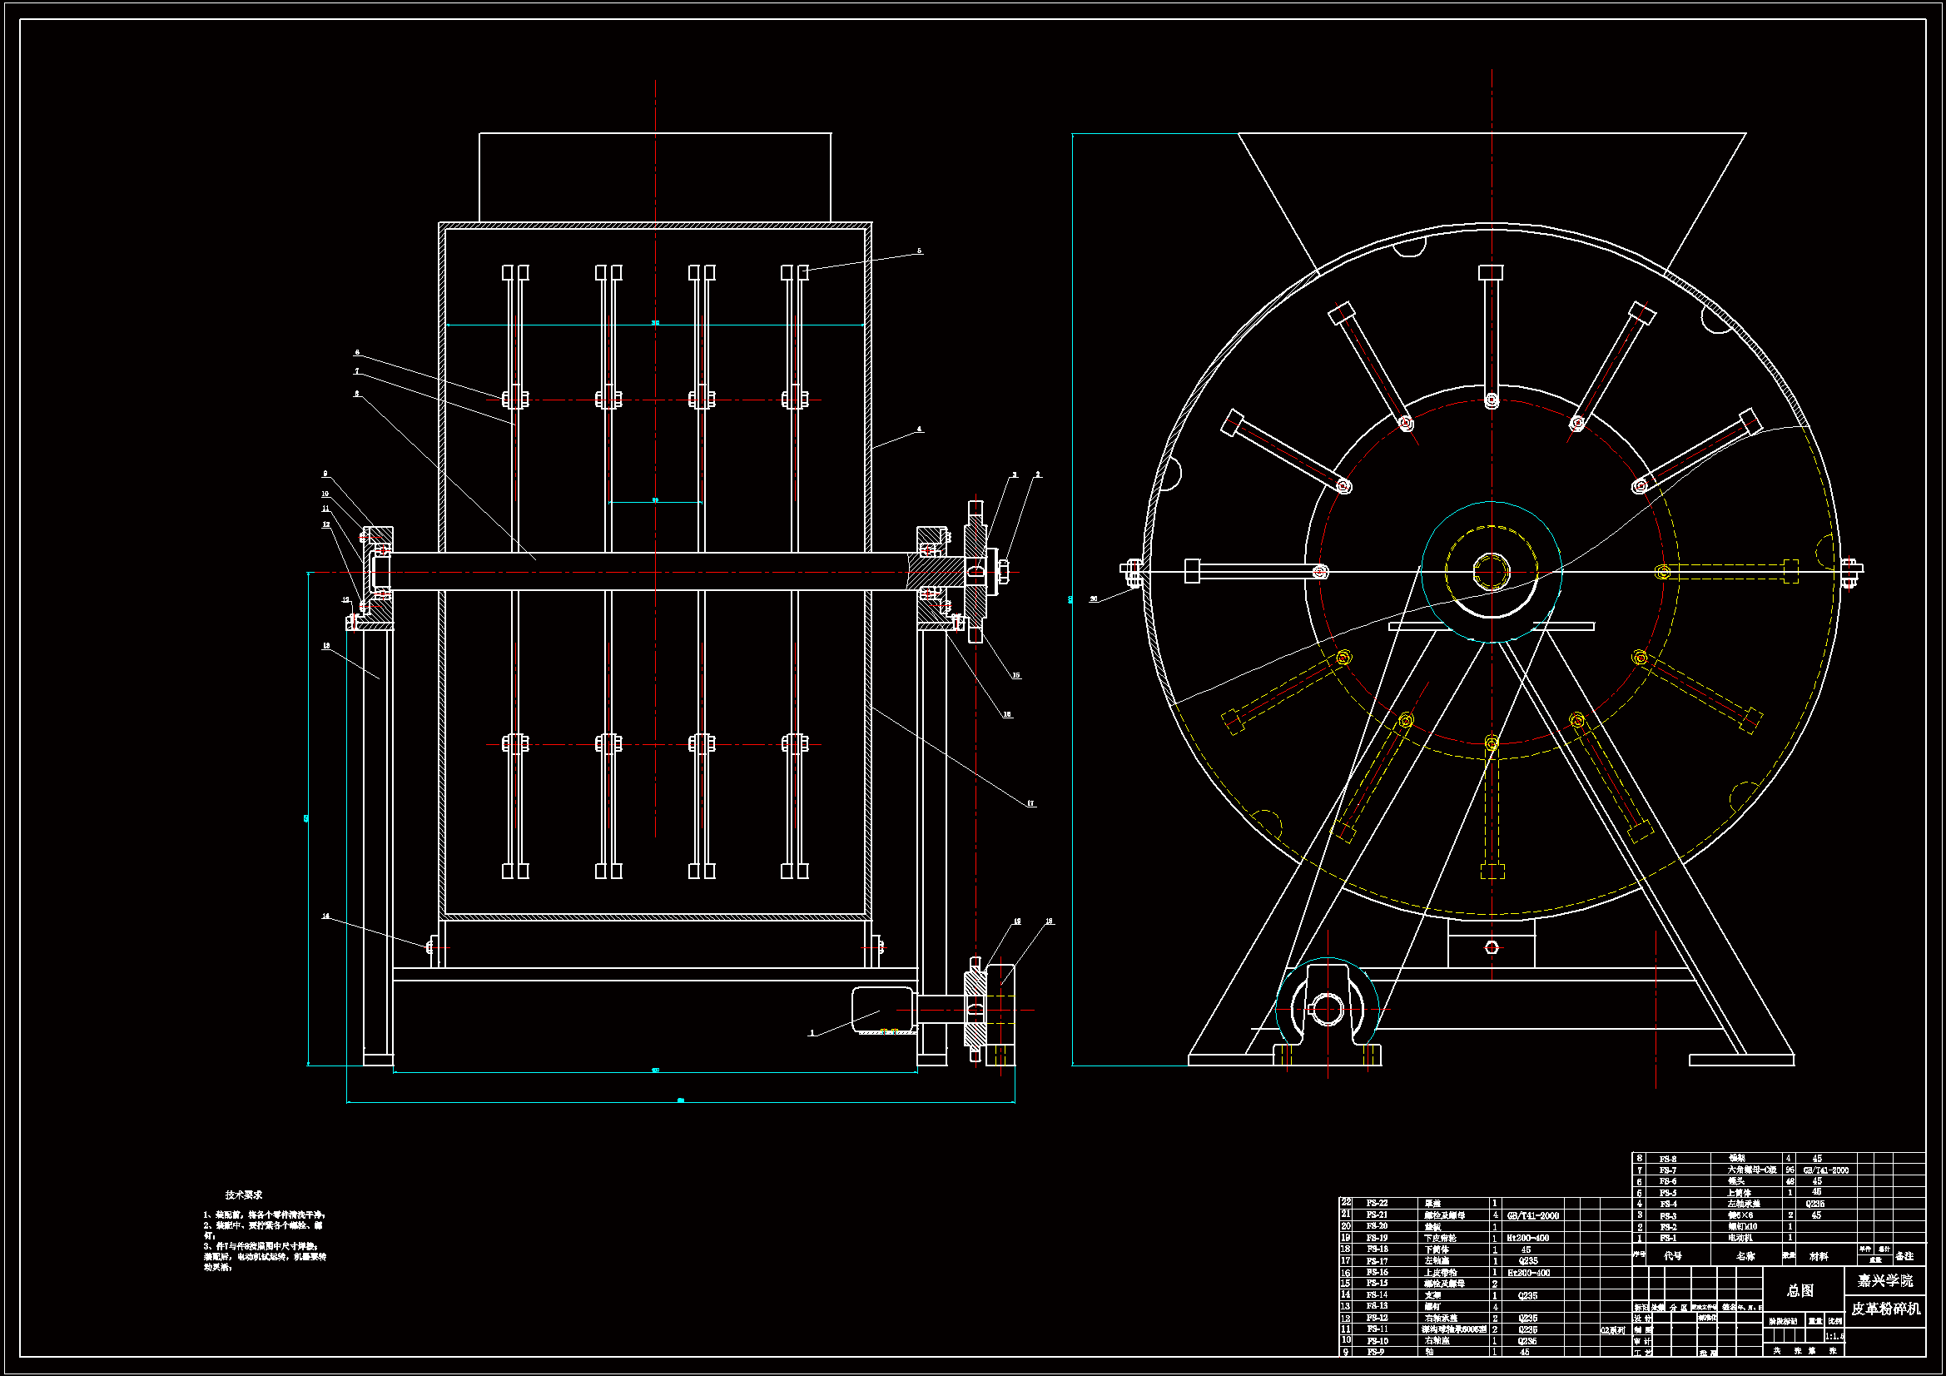This screenshot has height=1376, width=1946.
Task: Click the motor body in front view
Action: pos(881,1009)
